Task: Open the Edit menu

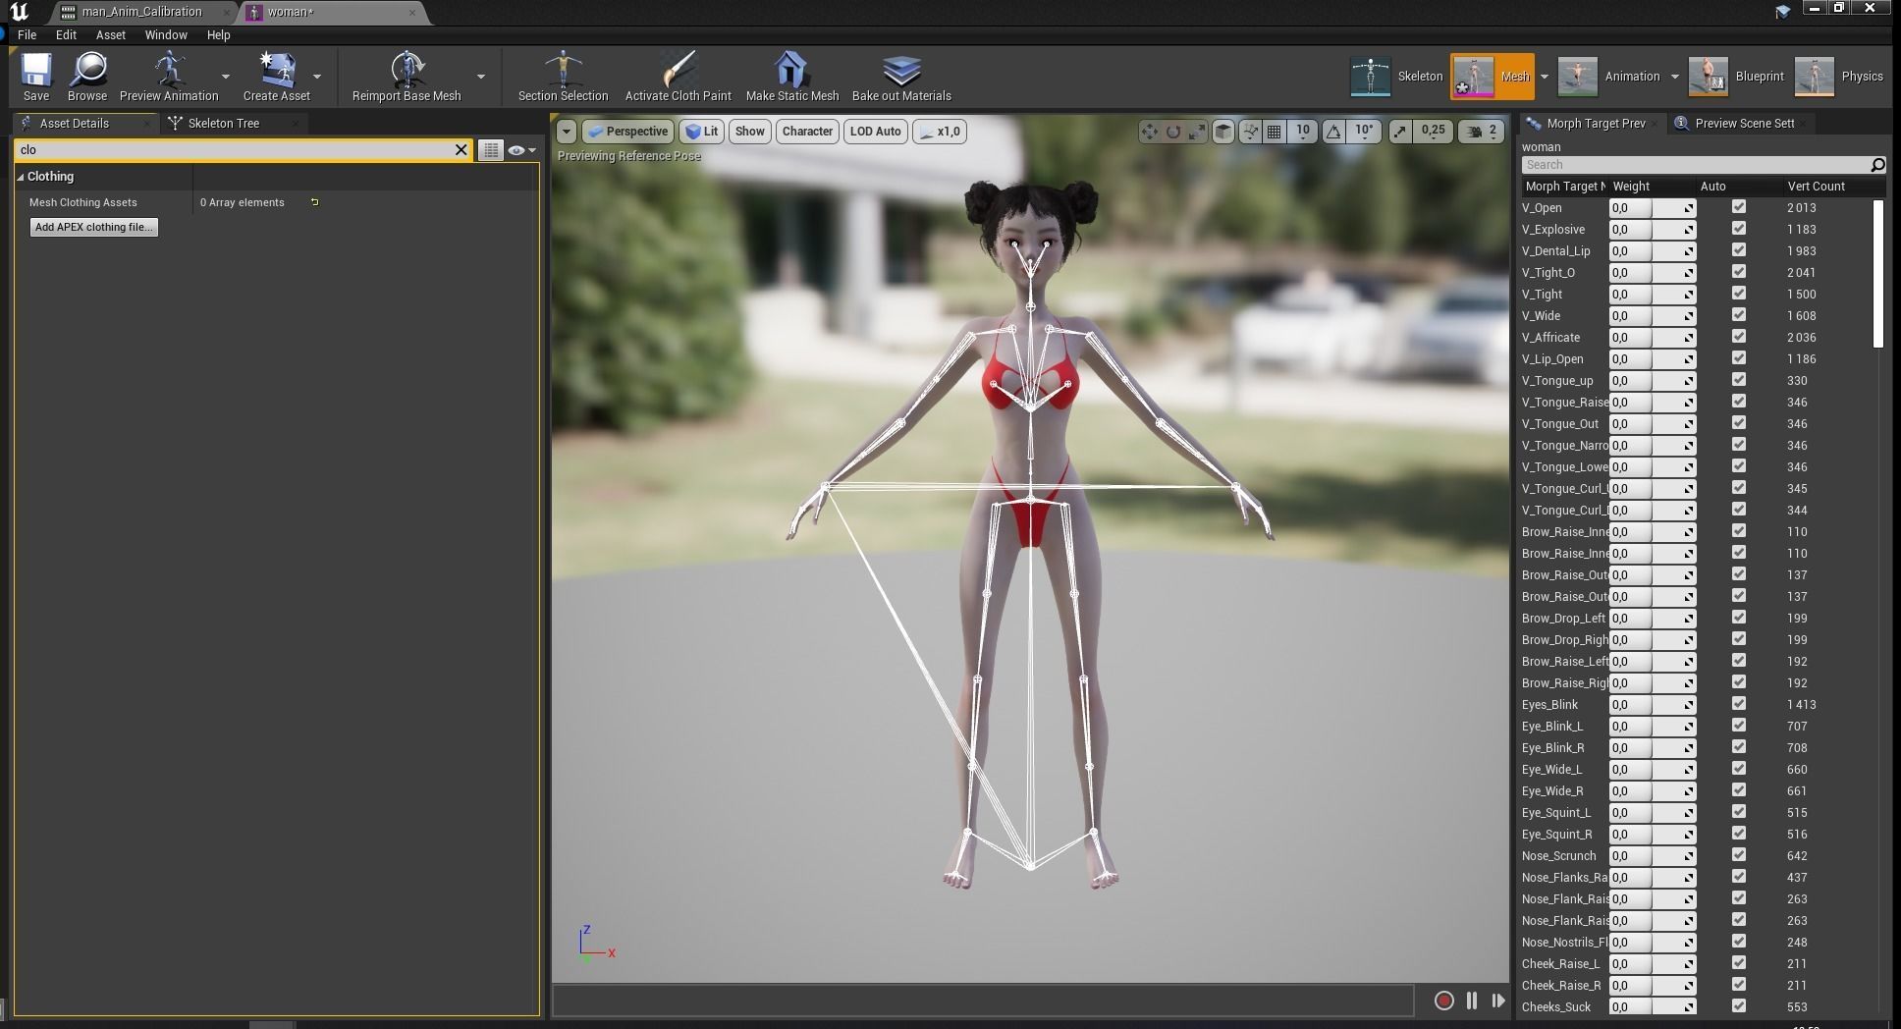Action: pos(66,35)
